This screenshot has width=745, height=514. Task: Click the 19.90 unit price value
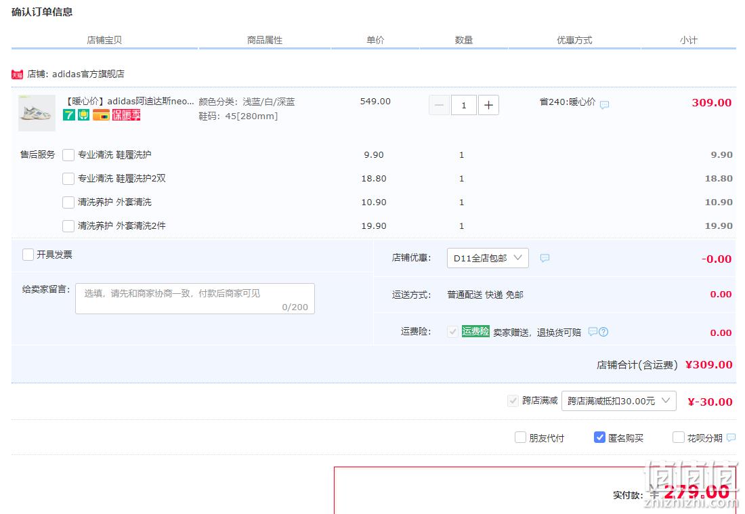coord(374,226)
